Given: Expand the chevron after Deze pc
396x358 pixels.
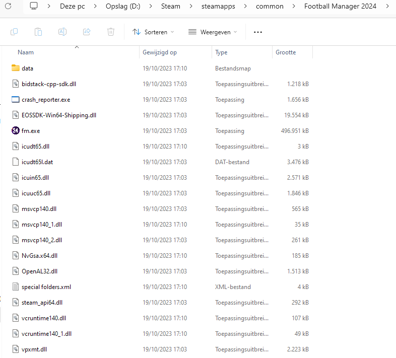Looking at the screenshot, I should coord(95,6).
